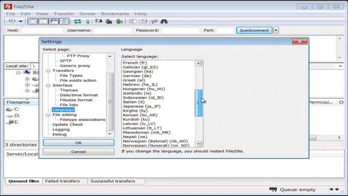Select the highlighted Language settings page
Viewport: 348px width, 196px height.
[x=63, y=110]
